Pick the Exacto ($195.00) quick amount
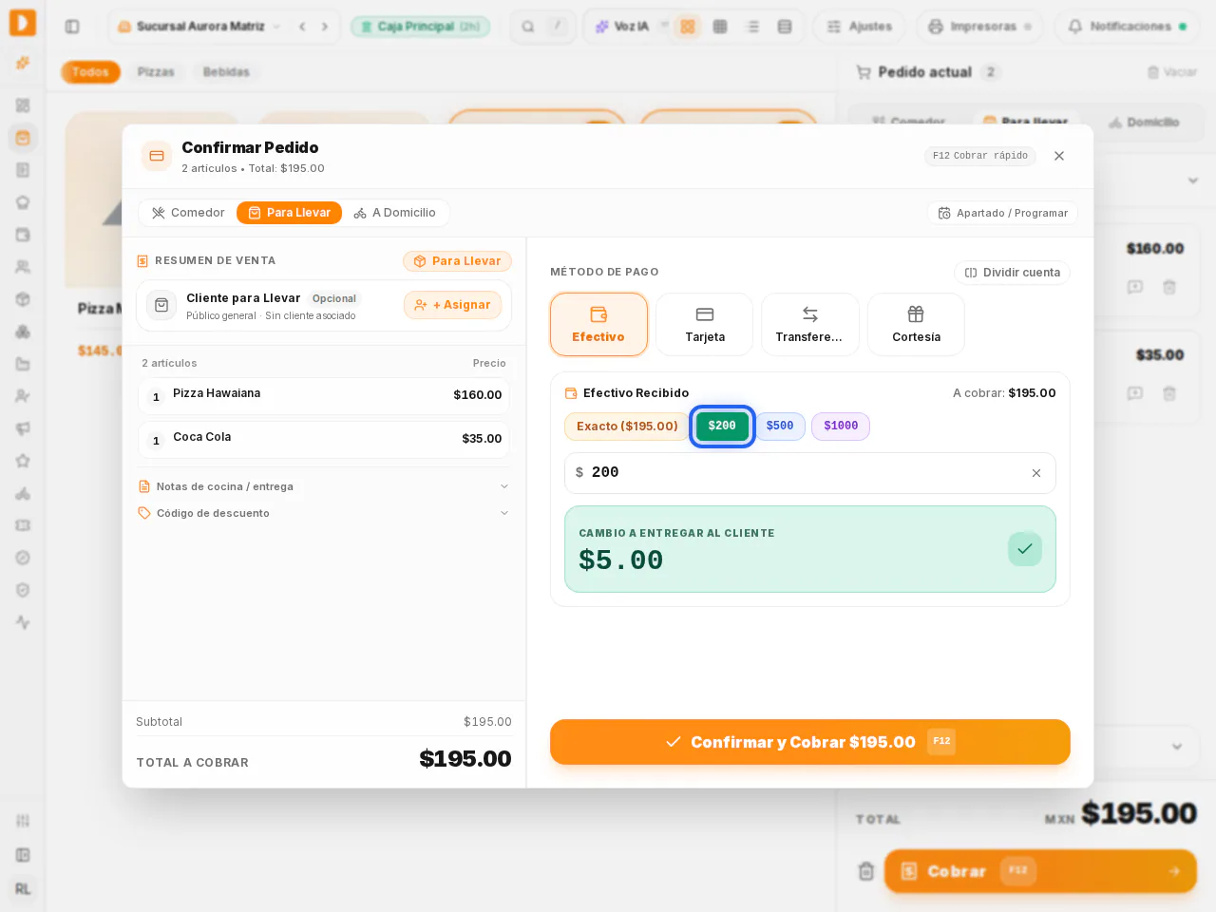1216x912 pixels. pos(627,427)
